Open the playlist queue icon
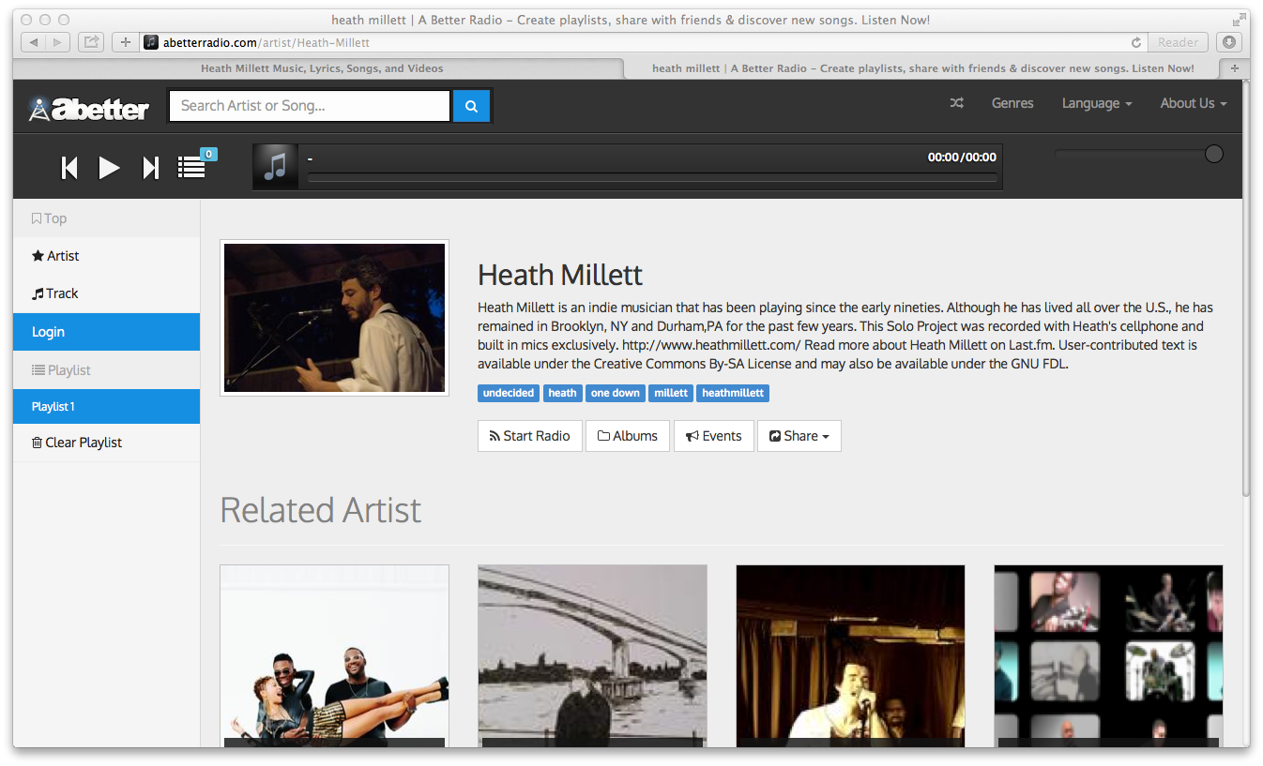The image size is (1263, 766). point(191,167)
